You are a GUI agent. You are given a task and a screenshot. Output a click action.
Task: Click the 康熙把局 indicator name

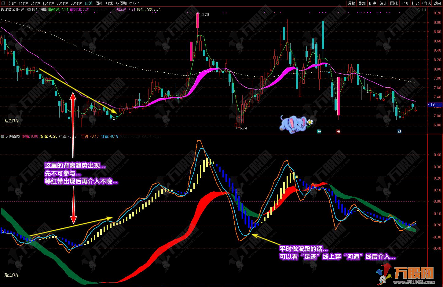[39, 9]
